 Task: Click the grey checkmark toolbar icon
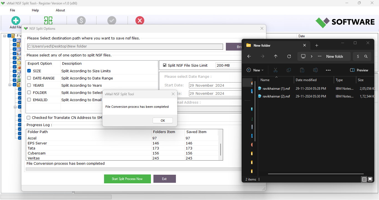tap(112, 21)
